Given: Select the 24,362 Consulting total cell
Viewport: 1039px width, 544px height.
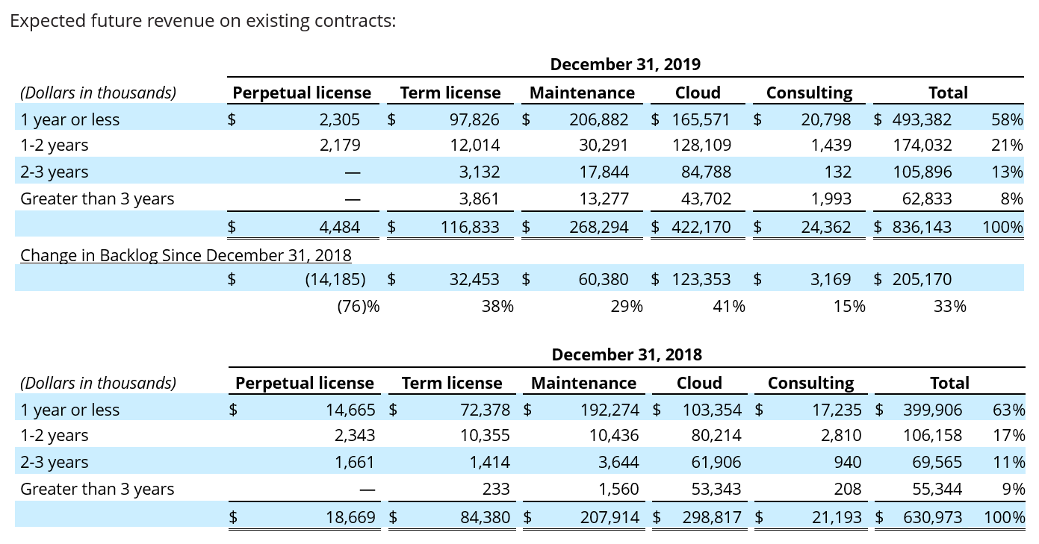Looking at the screenshot, I should pos(826,227).
